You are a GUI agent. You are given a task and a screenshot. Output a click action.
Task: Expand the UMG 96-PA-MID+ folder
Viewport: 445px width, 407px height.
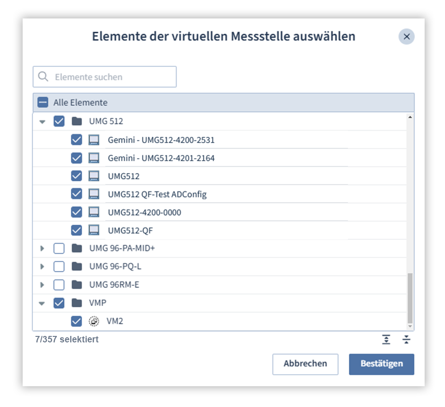tap(43, 249)
